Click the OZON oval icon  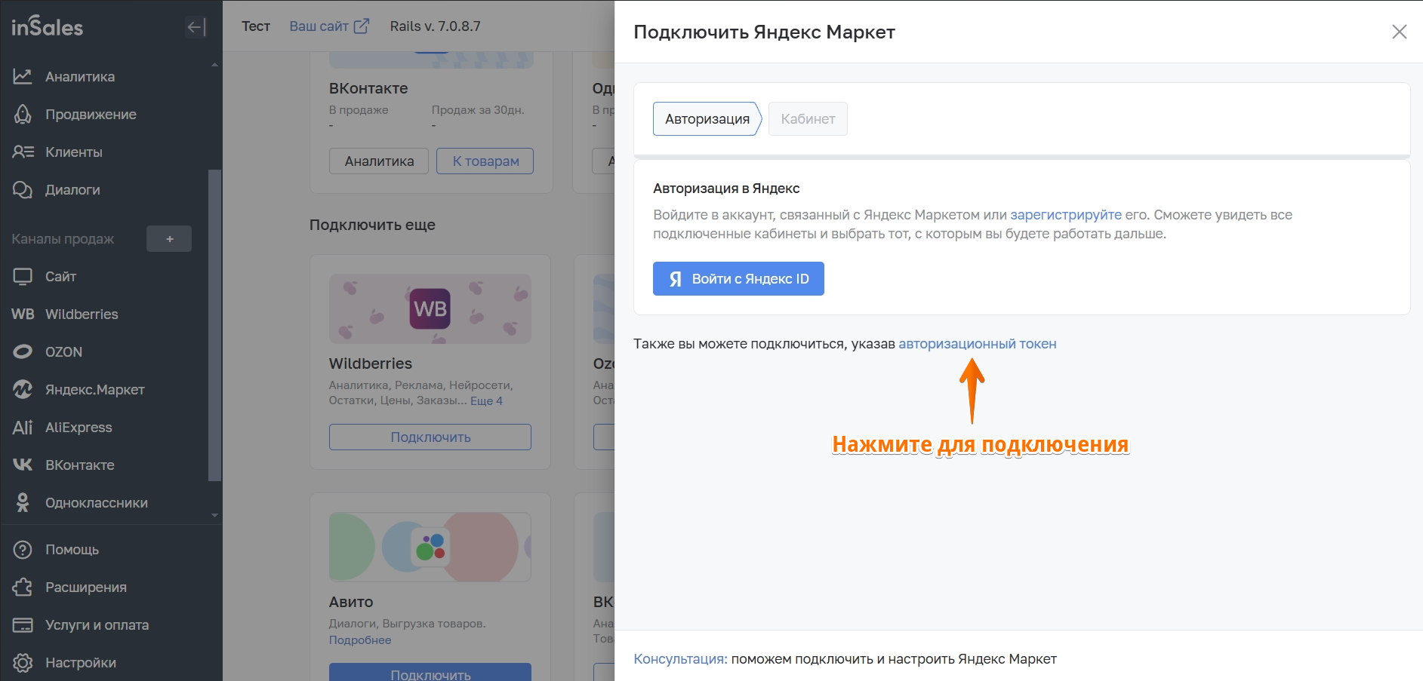23,351
